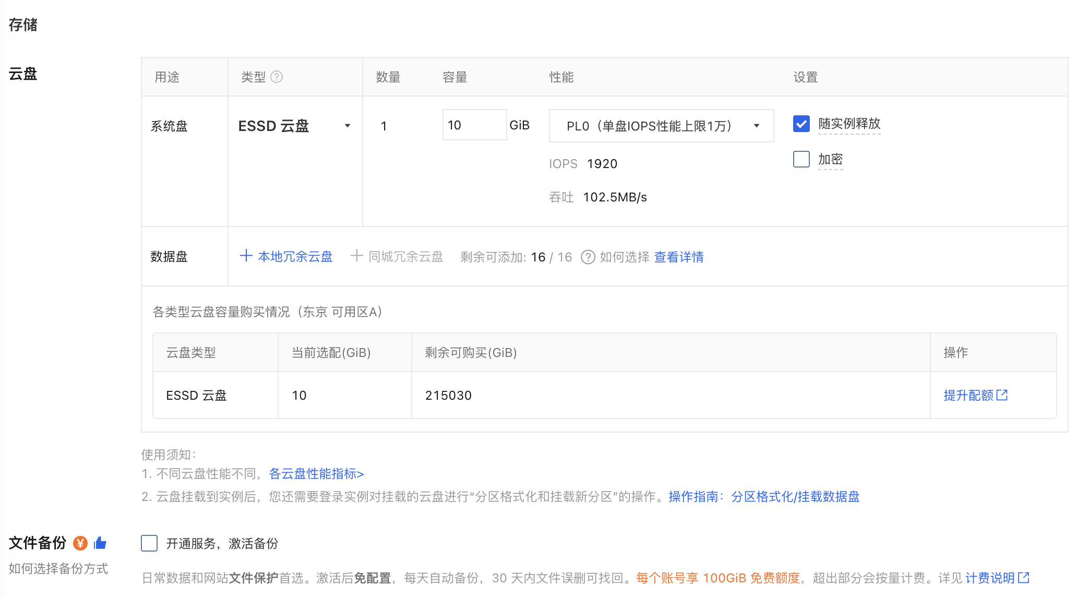Open the 各云盘性能指标 link
Viewport: 1077px width, 598px height.
[x=316, y=474]
